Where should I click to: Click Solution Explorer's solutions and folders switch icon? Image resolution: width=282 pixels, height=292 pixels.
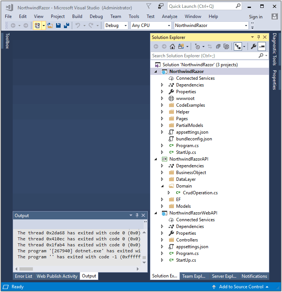tap(181, 46)
